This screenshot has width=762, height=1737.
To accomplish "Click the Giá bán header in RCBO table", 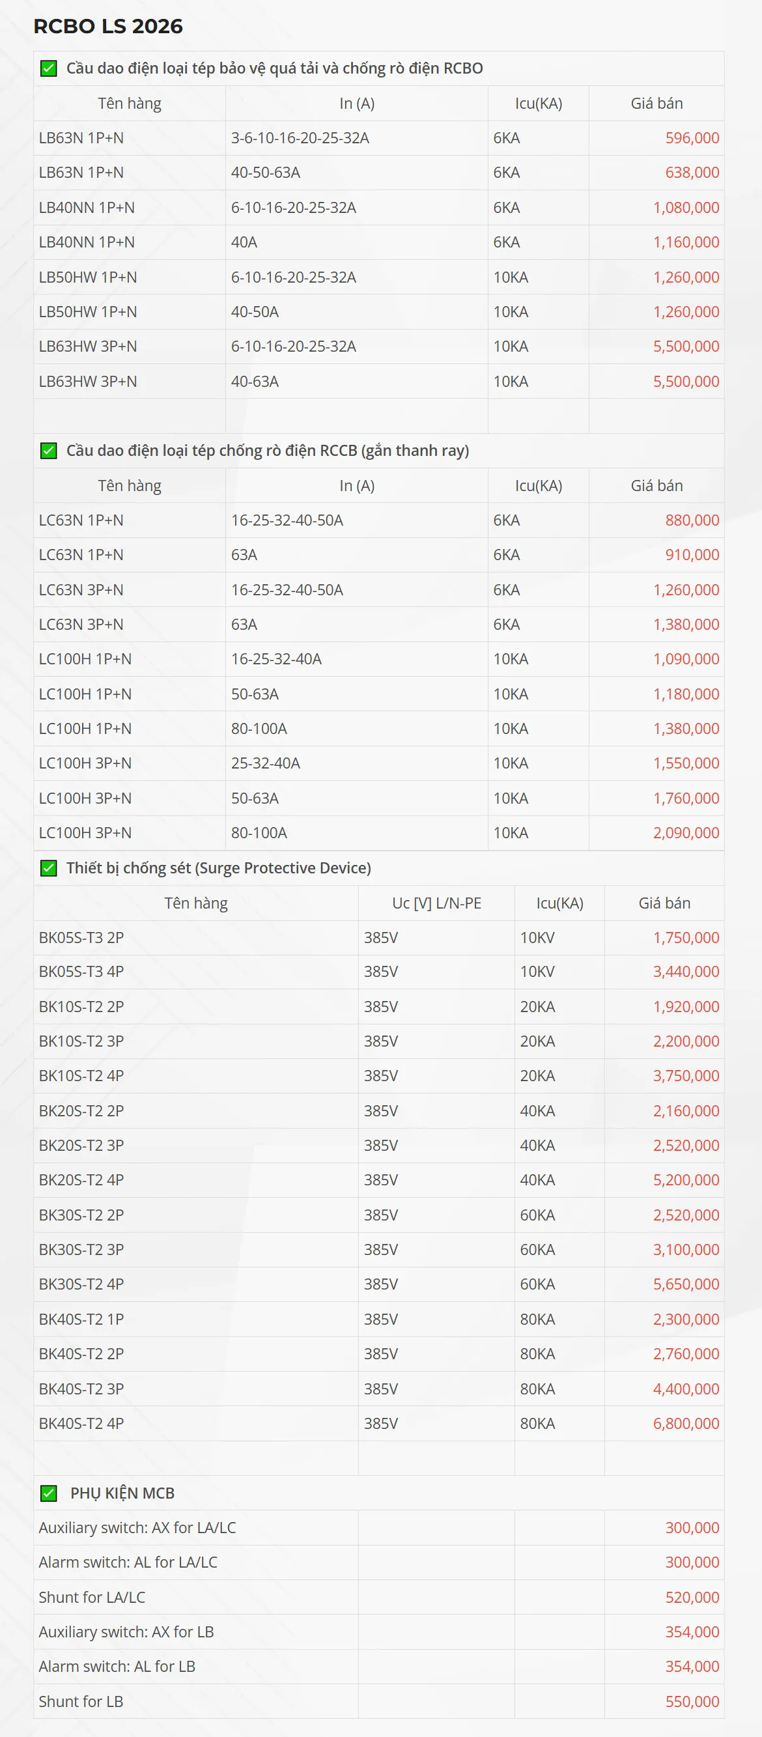I will [x=656, y=103].
